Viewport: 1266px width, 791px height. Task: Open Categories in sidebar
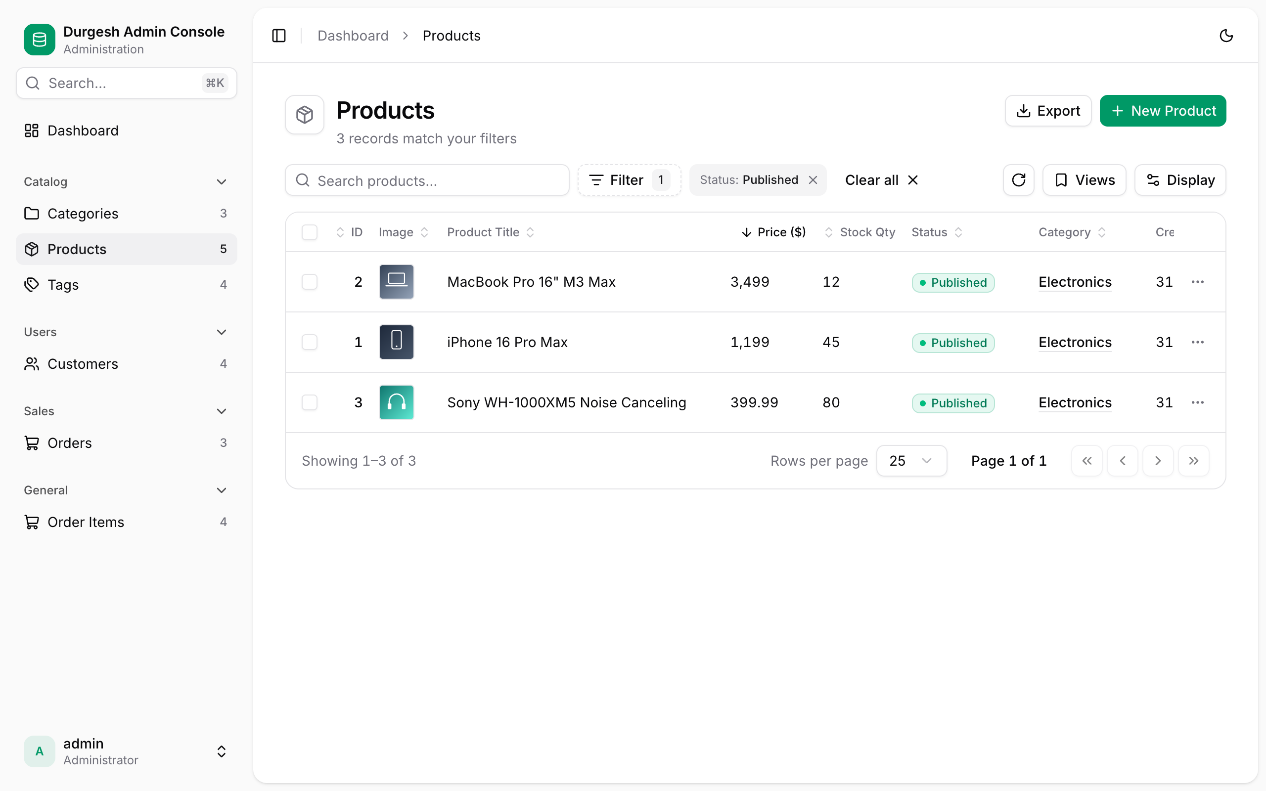[x=126, y=214]
